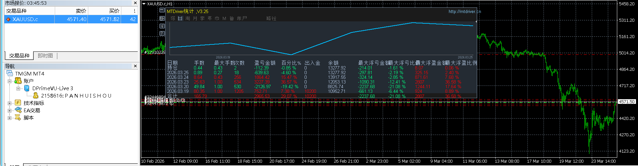
Task: Click the ask price 4571.82
Action: 110,19
